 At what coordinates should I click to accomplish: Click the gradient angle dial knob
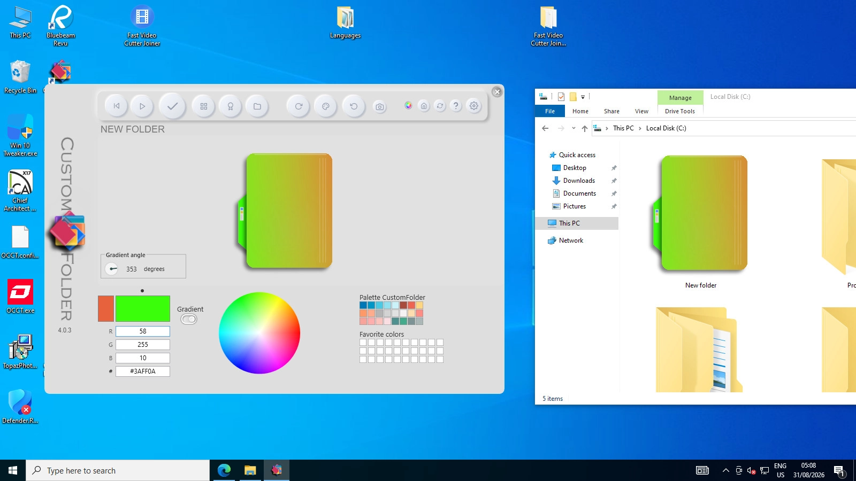coord(112,269)
